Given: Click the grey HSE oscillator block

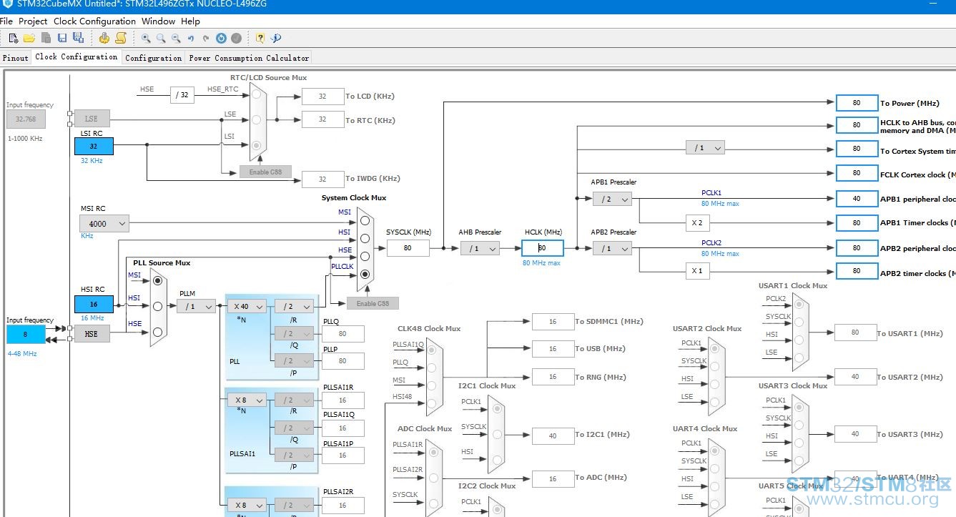Looking at the screenshot, I should click(92, 333).
